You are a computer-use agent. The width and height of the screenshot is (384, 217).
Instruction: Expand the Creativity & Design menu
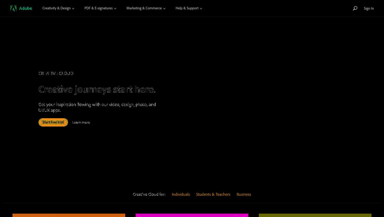point(58,8)
